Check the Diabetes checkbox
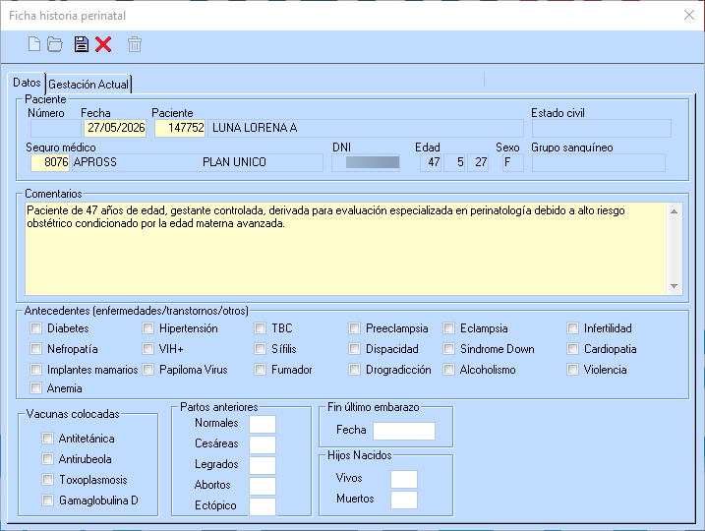 coord(36,328)
